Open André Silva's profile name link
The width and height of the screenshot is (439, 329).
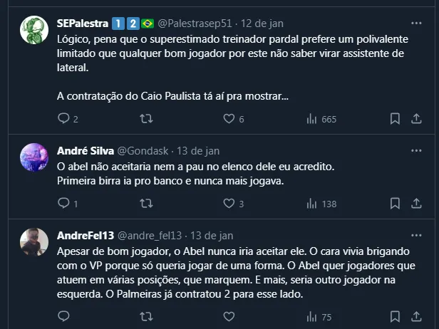tap(84, 150)
